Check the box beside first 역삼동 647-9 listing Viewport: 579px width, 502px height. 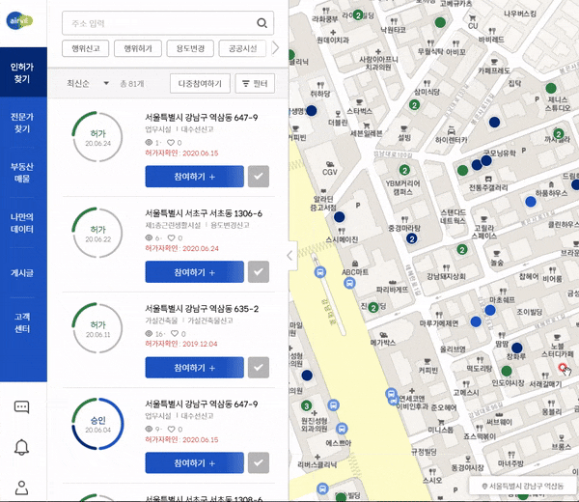click(x=259, y=177)
